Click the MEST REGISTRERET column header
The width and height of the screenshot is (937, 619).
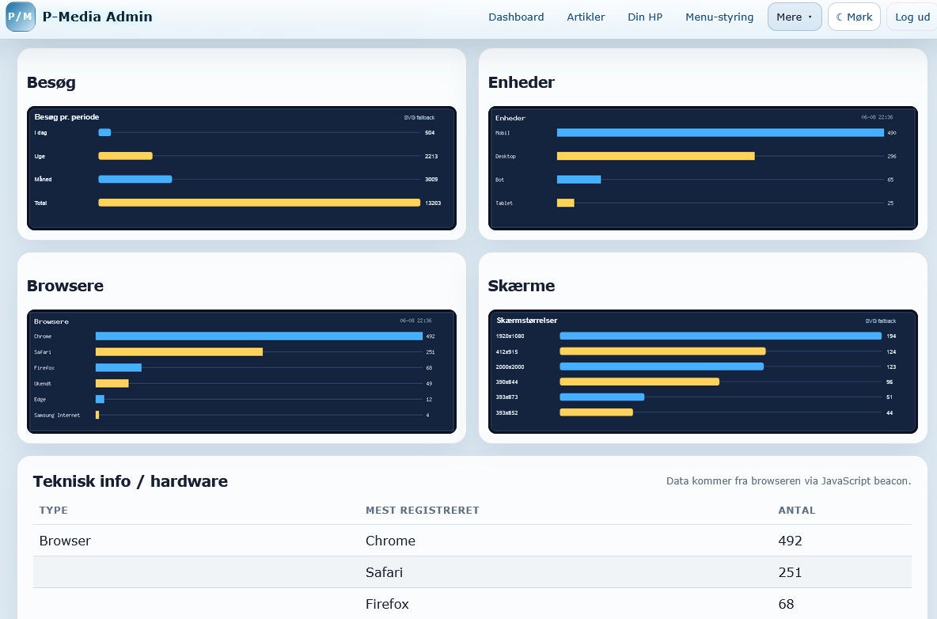[x=422, y=511]
